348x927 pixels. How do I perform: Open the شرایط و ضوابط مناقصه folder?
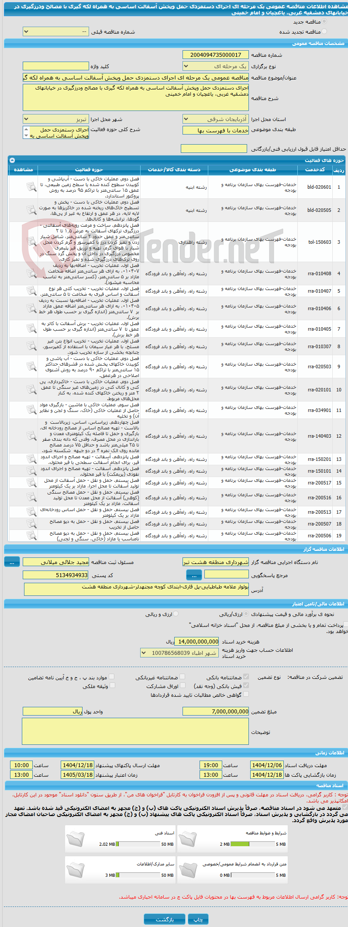(188, 839)
